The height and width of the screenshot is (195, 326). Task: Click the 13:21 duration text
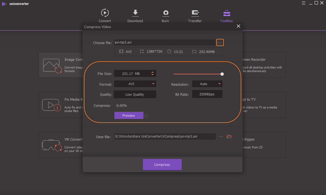tap(178, 51)
